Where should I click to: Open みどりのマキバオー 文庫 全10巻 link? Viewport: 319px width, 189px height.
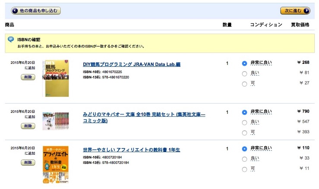[144, 117]
